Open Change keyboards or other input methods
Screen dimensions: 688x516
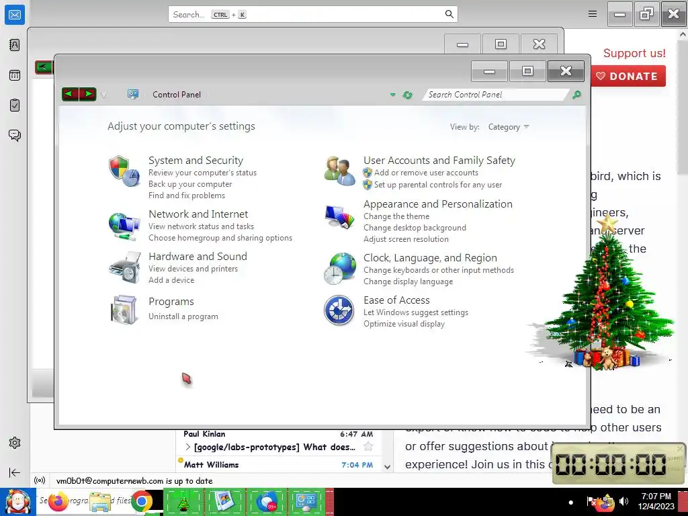(x=438, y=270)
